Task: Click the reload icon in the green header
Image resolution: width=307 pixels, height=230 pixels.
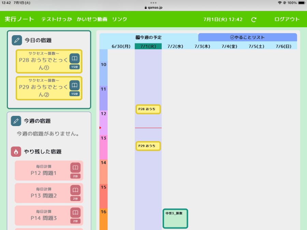Action: [253, 19]
